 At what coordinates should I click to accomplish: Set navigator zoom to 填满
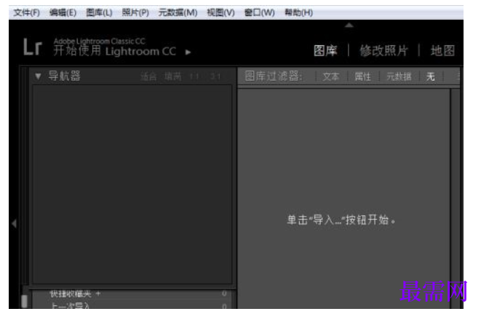coord(172,76)
